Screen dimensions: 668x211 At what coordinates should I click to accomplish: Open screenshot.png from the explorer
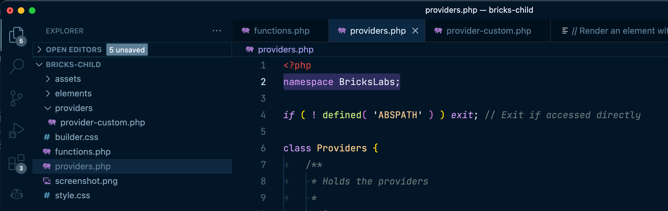click(86, 181)
